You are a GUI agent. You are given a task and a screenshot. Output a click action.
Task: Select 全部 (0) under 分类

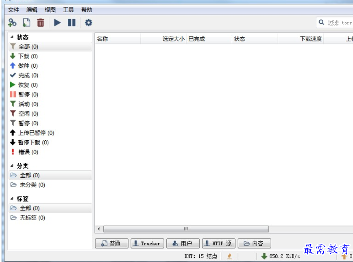(x=50, y=175)
